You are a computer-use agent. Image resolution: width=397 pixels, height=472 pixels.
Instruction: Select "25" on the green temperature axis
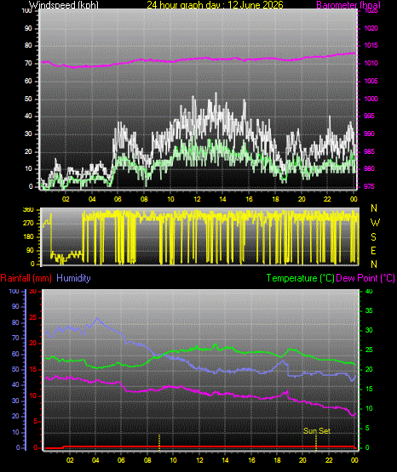pos(369,350)
